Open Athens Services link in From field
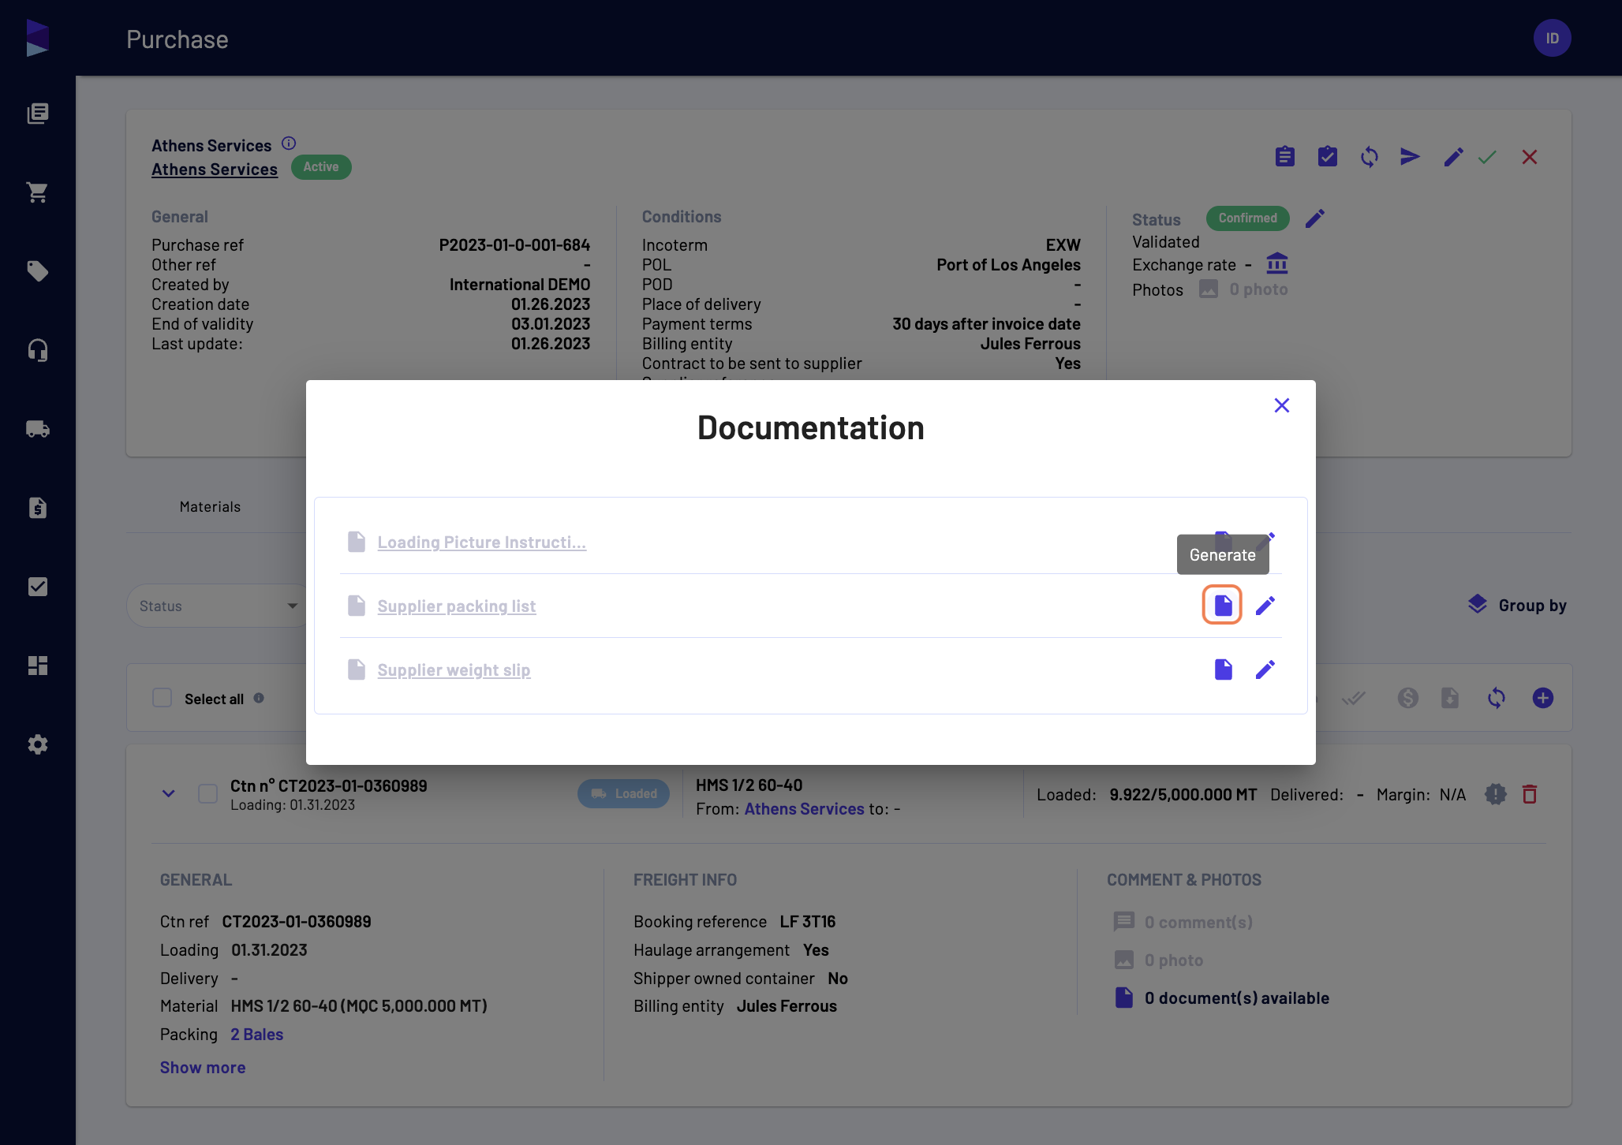The width and height of the screenshot is (1622, 1145). [x=804, y=808]
